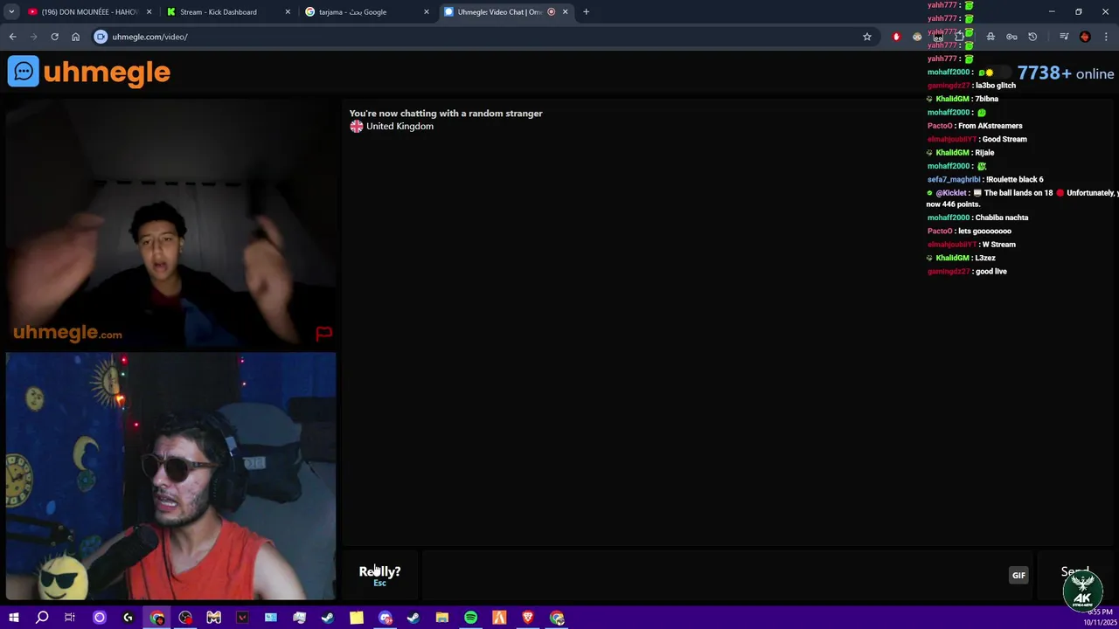Open Windows taskbar search
This screenshot has height=629, width=1119.
click(x=42, y=618)
